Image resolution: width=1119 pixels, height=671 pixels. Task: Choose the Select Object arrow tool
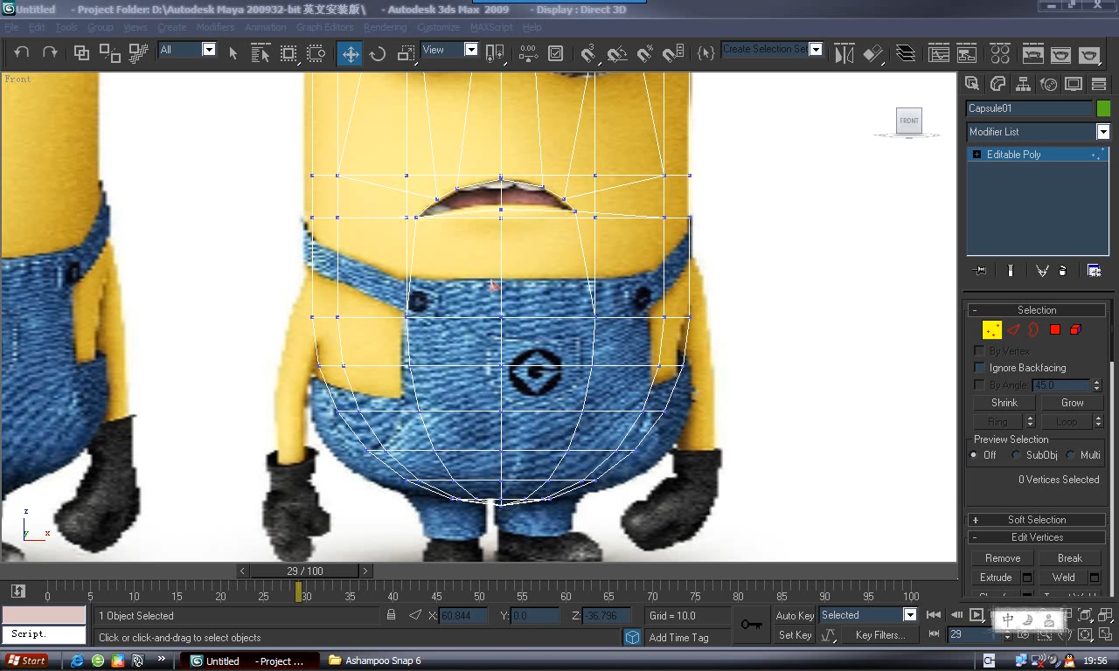coord(233,53)
